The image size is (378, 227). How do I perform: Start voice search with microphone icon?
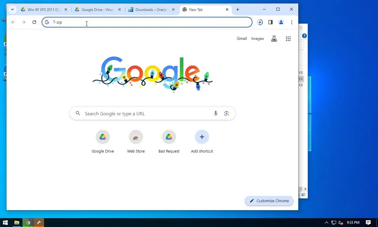pos(216,113)
